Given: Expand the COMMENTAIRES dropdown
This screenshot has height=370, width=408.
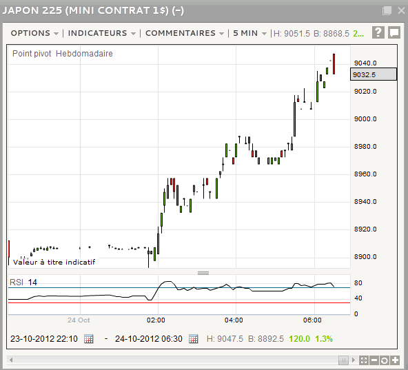Looking at the screenshot, I should coord(185,33).
